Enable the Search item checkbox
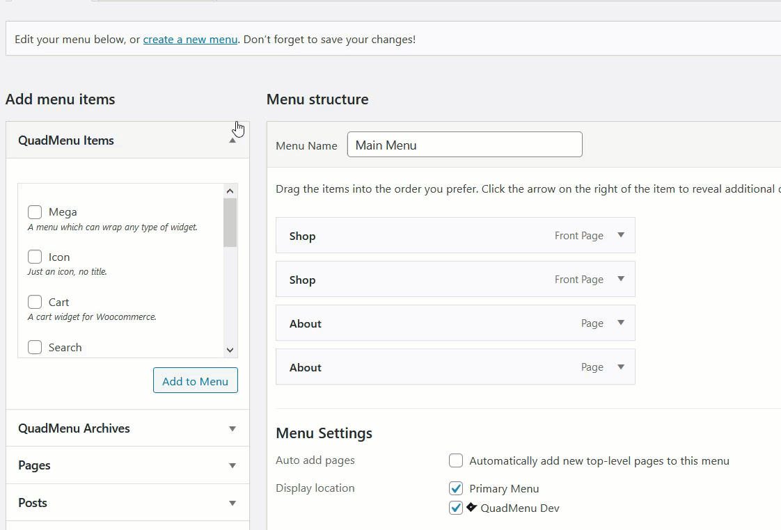781x530 pixels. [x=35, y=347]
